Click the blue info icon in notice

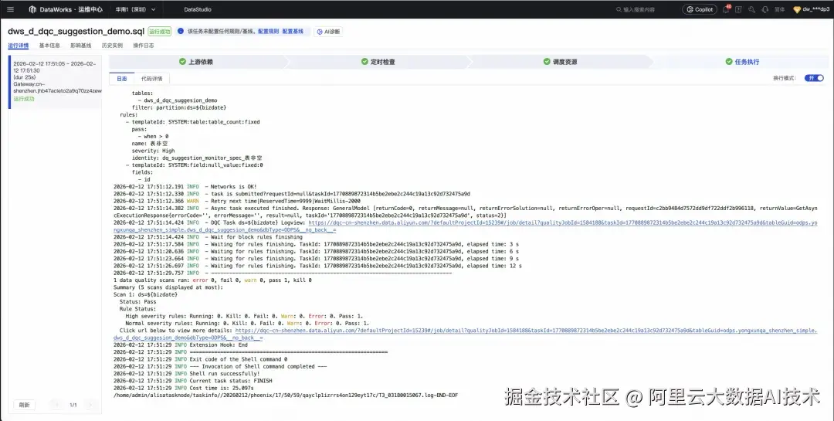click(181, 32)
